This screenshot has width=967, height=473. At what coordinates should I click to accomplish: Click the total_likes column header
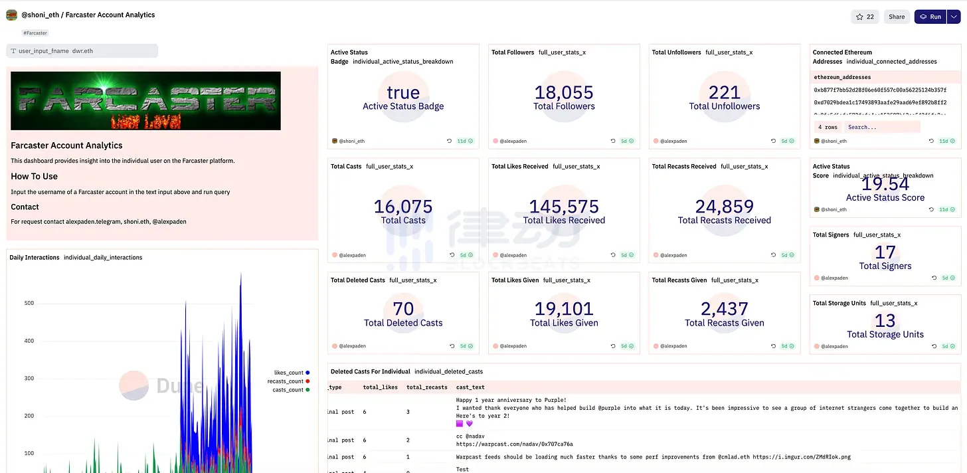[378, 387]
